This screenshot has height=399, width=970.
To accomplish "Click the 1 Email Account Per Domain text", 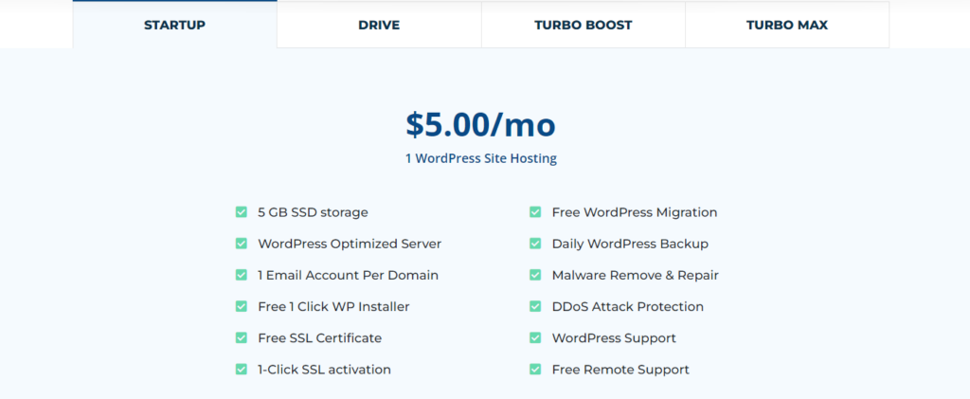I will click(349, 276).
